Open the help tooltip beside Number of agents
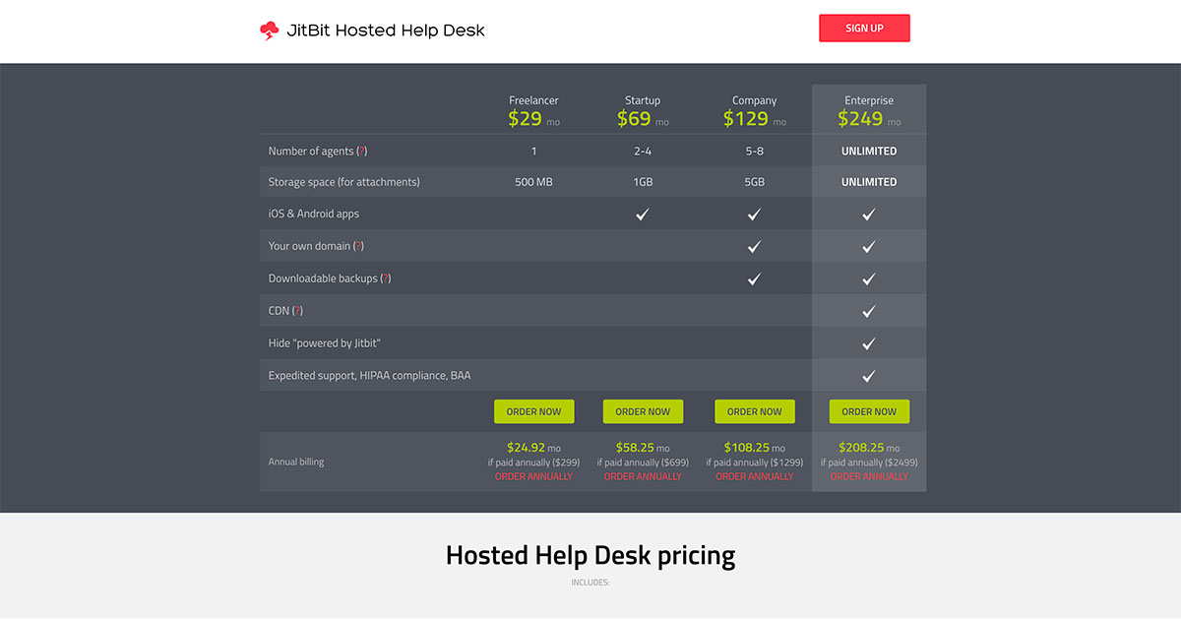Viewport: 1181px width, 619px height. tap(361, 151)
